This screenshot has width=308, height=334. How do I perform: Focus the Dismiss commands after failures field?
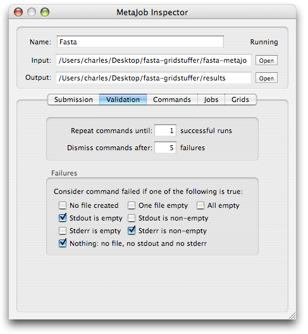[x=165, y=148]
